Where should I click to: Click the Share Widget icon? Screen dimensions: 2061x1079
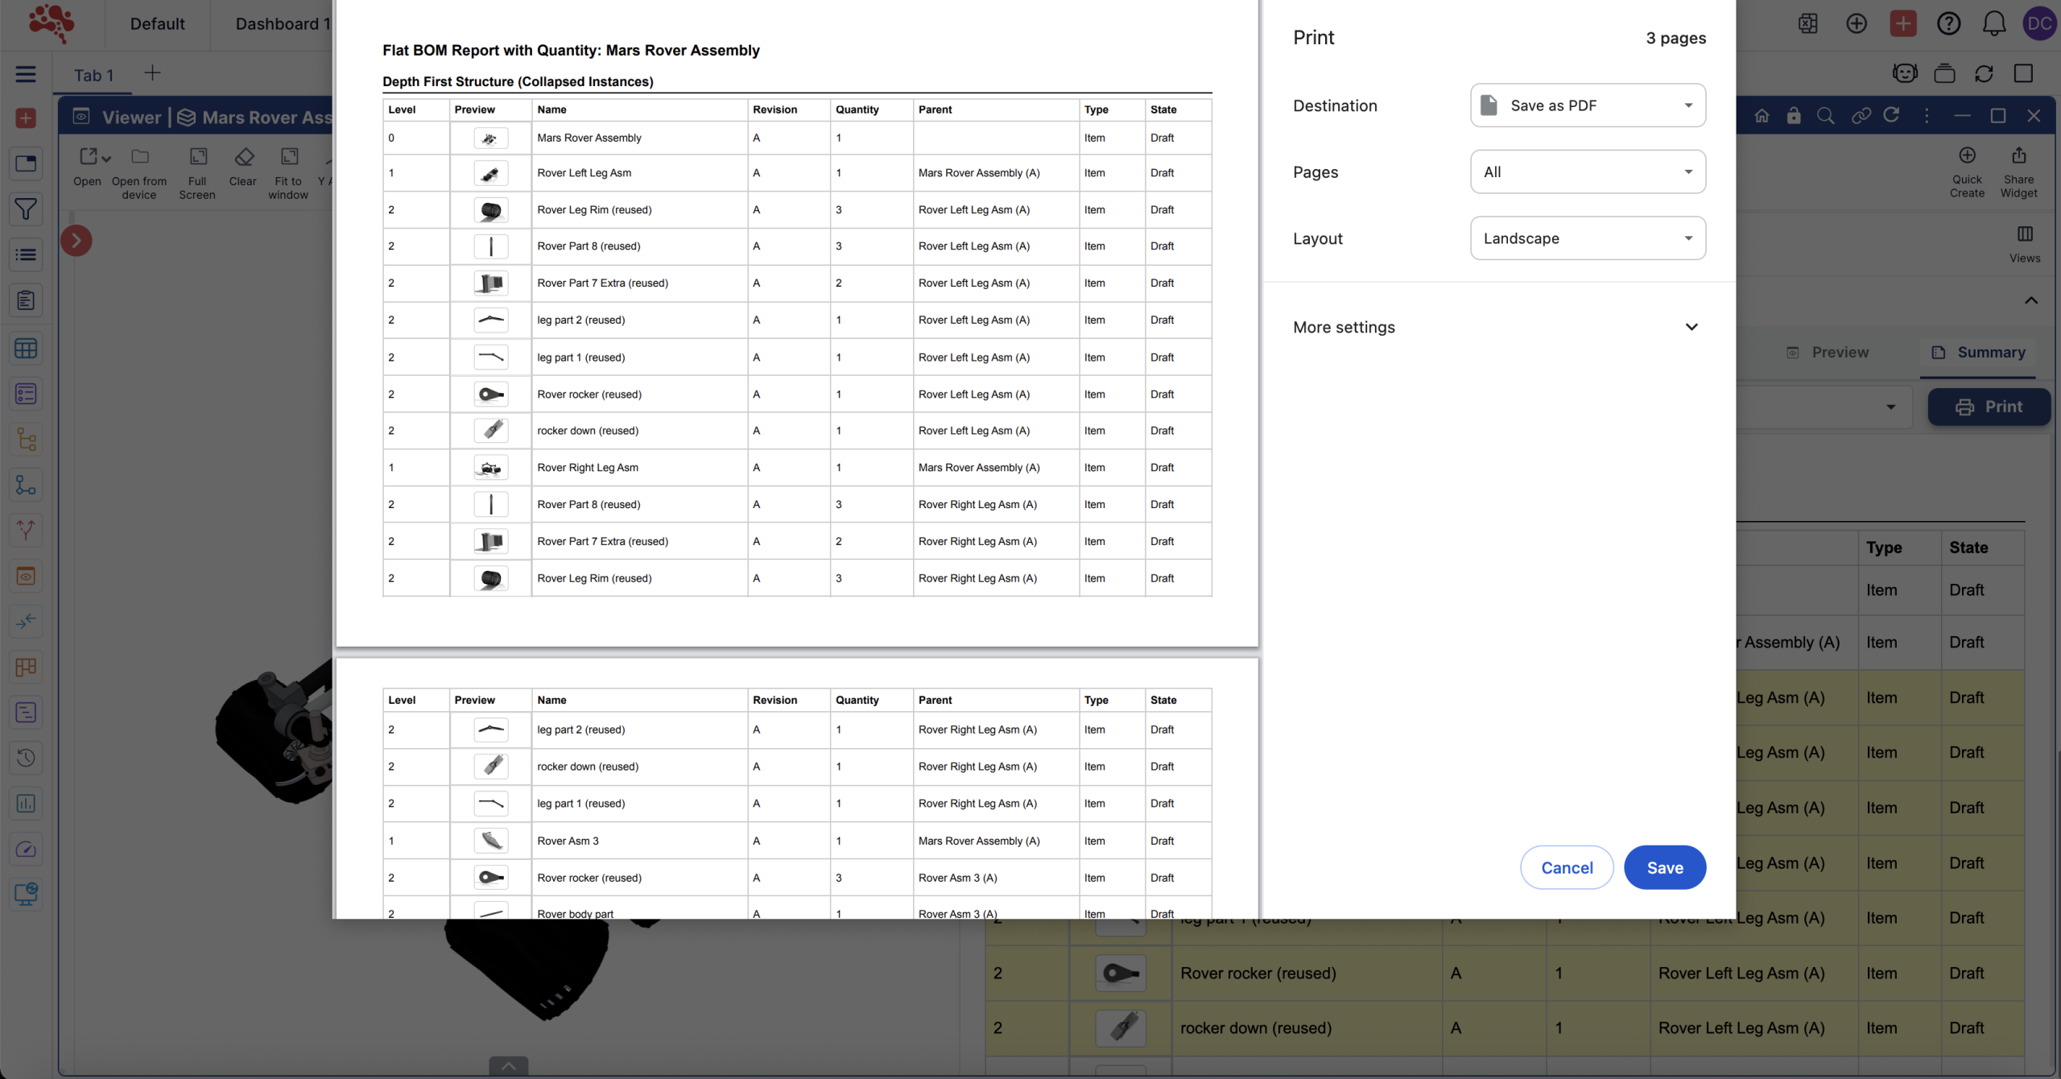[2018, 155]
